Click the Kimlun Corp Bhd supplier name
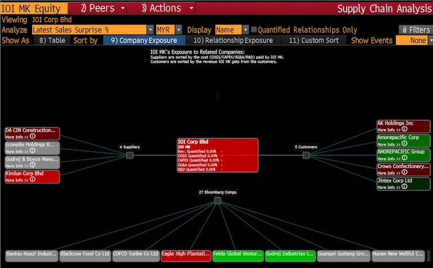The height and width of the screenshot is (268, 433). (x=24, y=173)
